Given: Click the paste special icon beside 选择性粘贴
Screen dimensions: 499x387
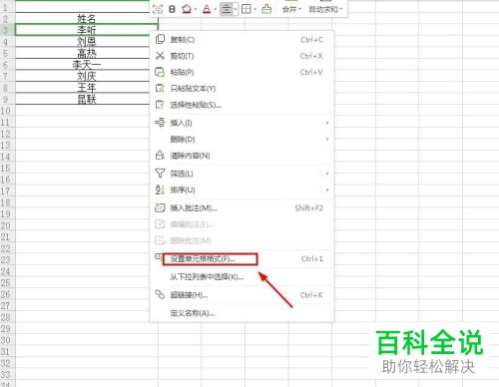Looking at the screenshot, I should tap(160, 105).
